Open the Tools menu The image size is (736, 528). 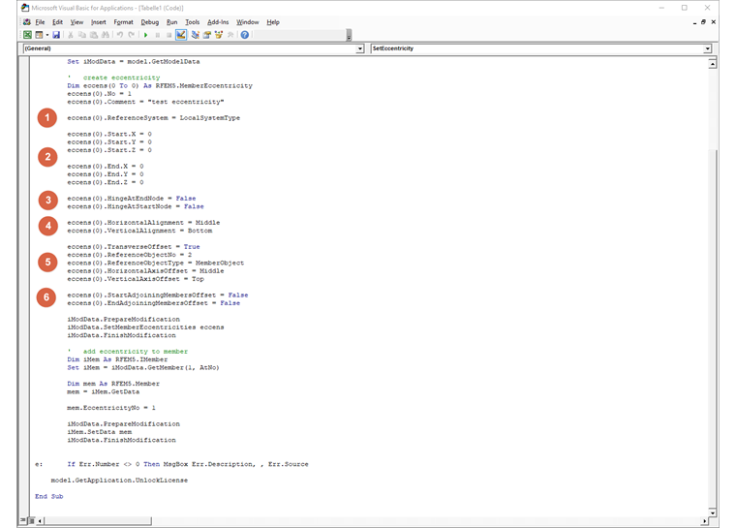point(192,22)
